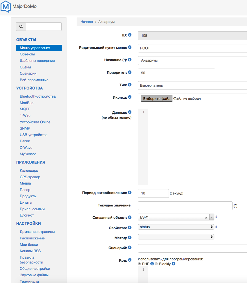Open the Связанный объект ESP1 dropdown
247x283 pixels.
[x=212, y=217]
